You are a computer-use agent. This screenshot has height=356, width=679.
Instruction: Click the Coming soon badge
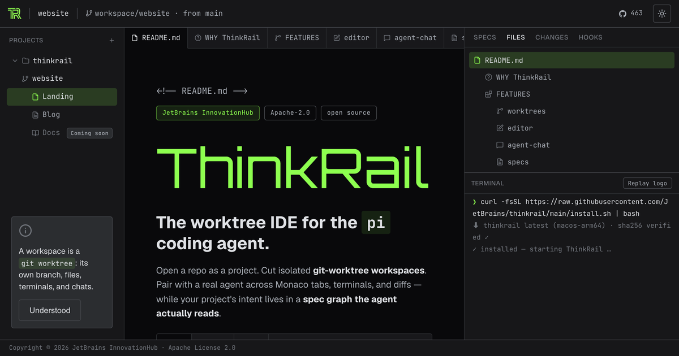[x=89, y=133]
